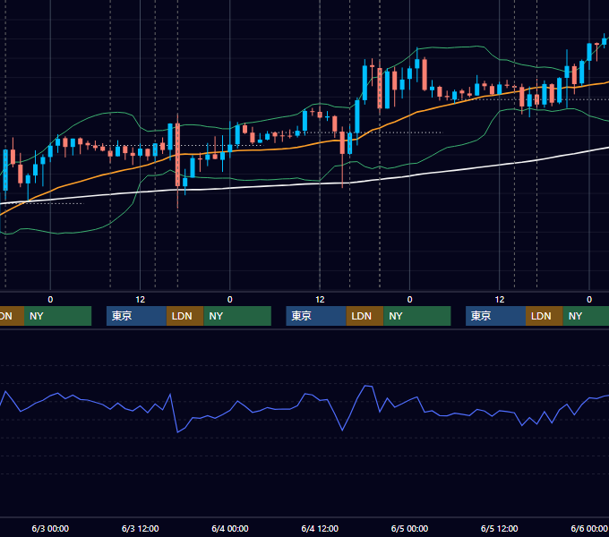Click the 東京 session block on 6/4

pyautogui.click(x=316, y=316)
